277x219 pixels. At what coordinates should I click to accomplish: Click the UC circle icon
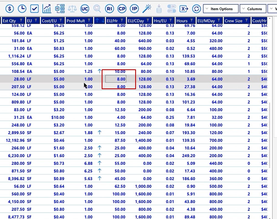point(85,9)
